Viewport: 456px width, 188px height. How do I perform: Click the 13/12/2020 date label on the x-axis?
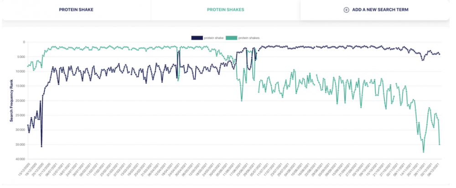tap(23, 170)
